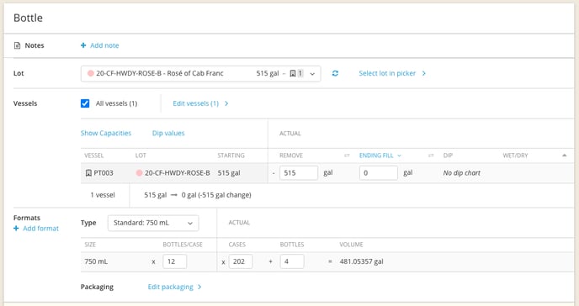Open Edit vessels (1) link
This screenshot has width=579, height=306.
click(x=200, y=103)
